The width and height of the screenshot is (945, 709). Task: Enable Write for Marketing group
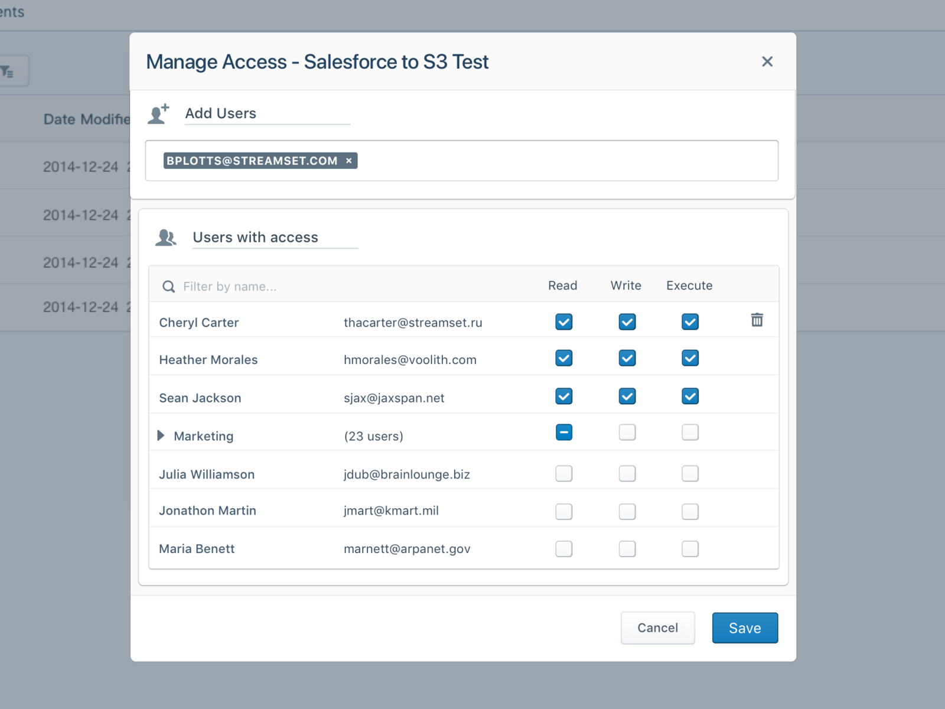point(627,432)
